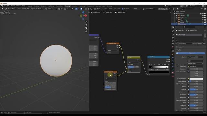Open the Add menu in node editor header
The image size is (207, 116).
pos(115,9)
